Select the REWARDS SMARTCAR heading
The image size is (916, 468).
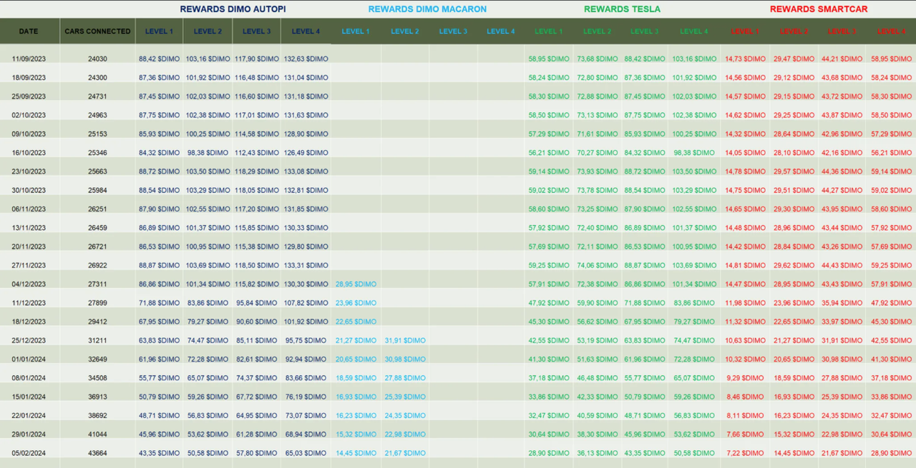click(817, 9)
